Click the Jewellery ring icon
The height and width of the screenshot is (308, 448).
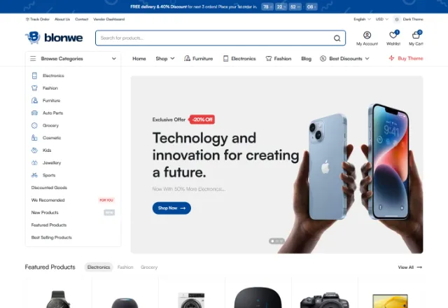(x=34, y=163)
